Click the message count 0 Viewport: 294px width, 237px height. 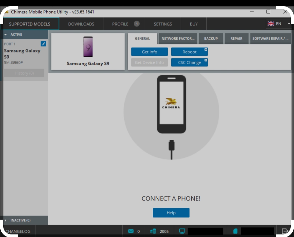(139, 231)
